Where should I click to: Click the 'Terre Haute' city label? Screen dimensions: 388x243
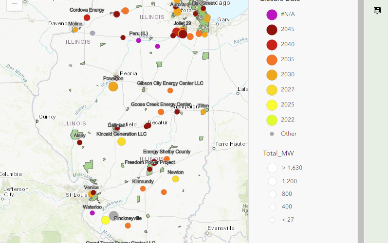click(x=230, y=144)
